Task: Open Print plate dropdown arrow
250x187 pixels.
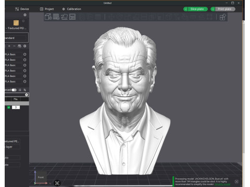Action: pos(213,9)
